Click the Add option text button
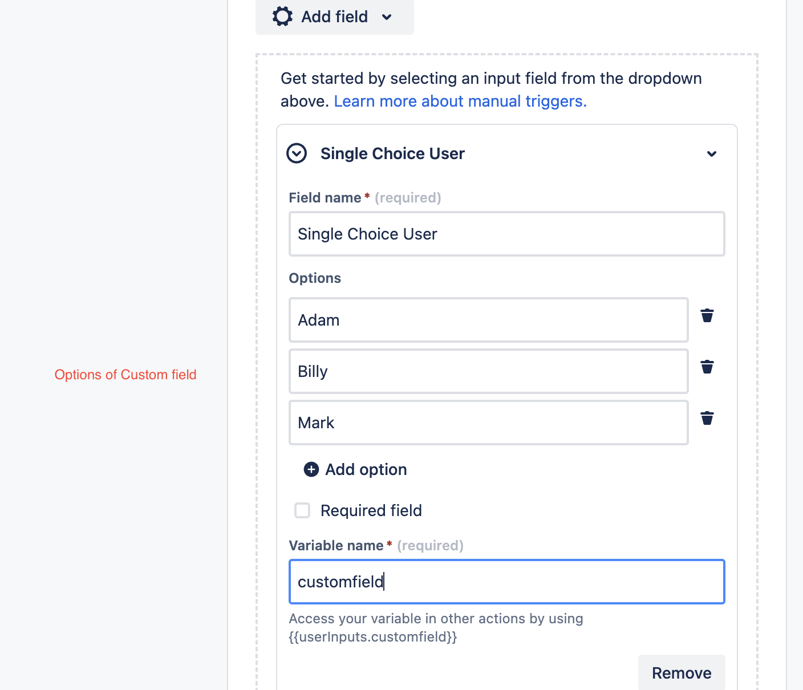Viewport: 803px width, 690px height. [x=366, y=469]
